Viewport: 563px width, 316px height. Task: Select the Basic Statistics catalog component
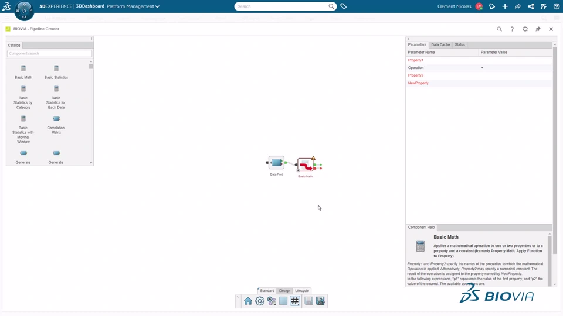tap(56, 71)
